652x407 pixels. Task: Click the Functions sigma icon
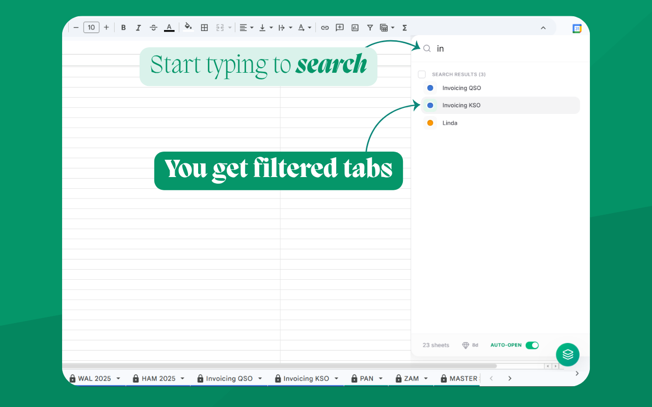[404, 27]
